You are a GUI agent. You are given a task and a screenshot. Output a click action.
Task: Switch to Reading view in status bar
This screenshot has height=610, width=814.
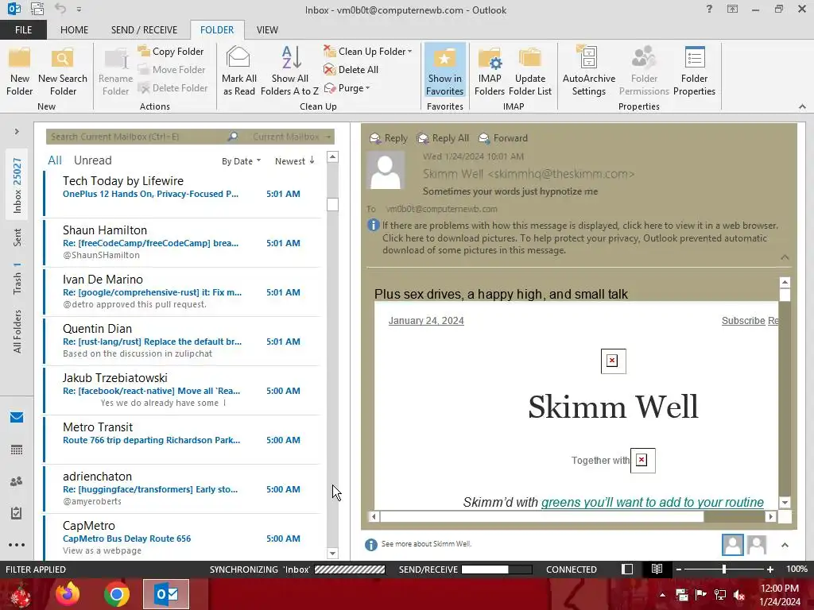657,569
